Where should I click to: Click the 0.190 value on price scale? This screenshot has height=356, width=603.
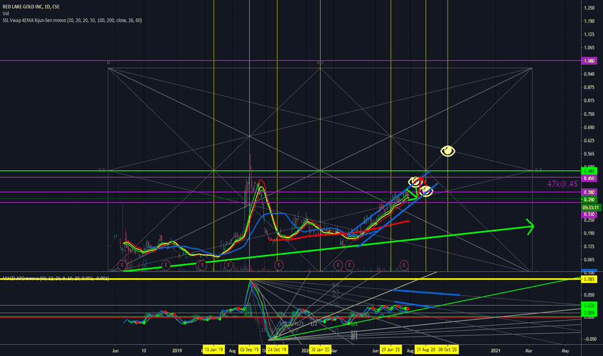click(589, 233)
